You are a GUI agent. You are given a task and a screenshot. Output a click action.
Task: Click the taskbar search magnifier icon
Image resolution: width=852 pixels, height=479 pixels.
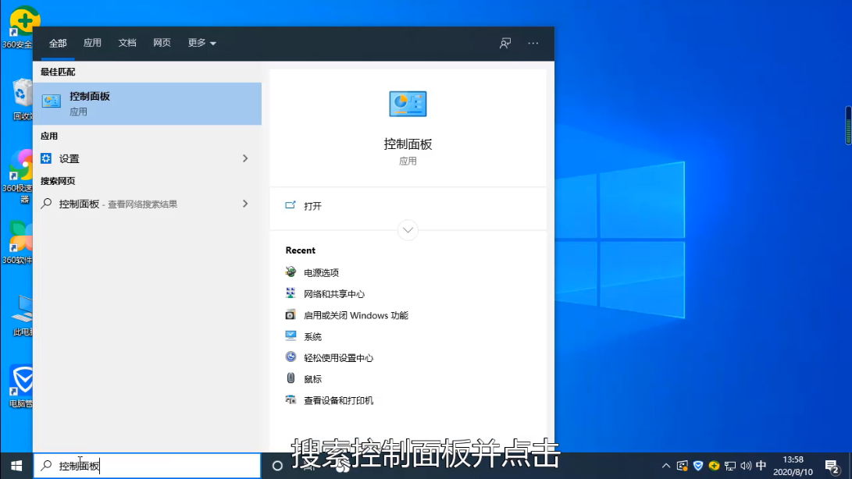47,466
